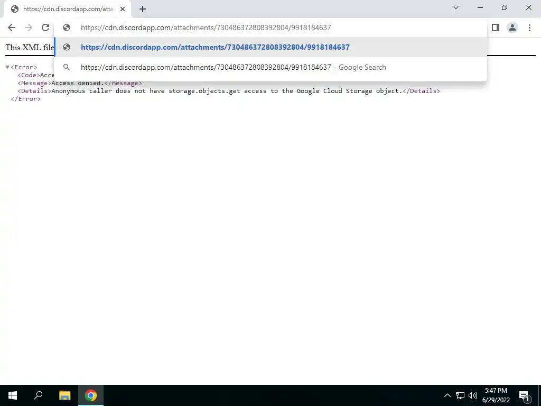Click the Details line about Anonymous caller

(x=229, y=91)
